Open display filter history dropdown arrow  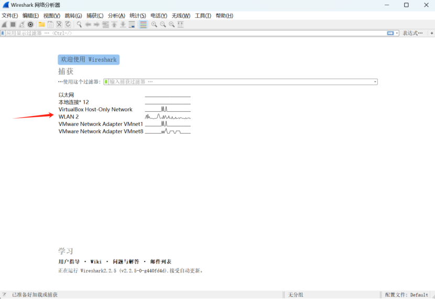[x=397, y=33]
